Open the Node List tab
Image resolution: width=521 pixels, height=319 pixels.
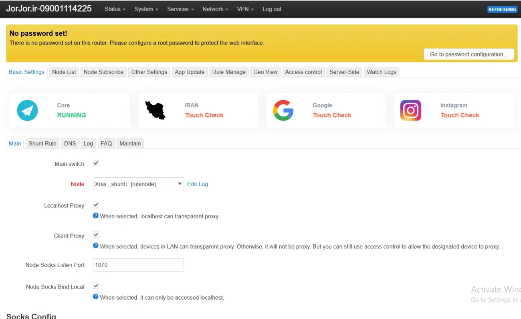tap(64, 72)
